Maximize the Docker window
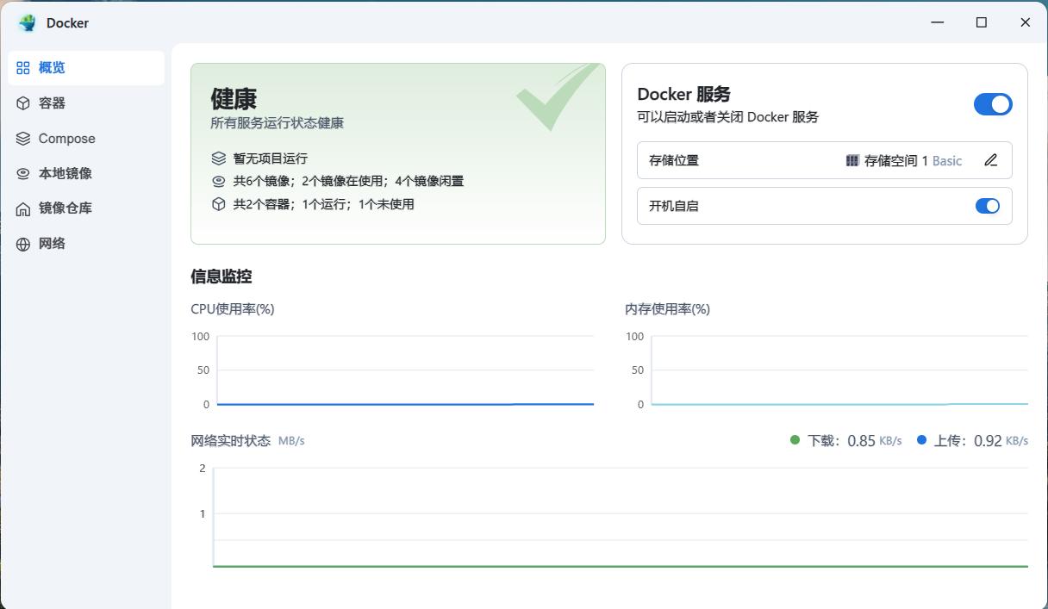 [x=981, y=22]
